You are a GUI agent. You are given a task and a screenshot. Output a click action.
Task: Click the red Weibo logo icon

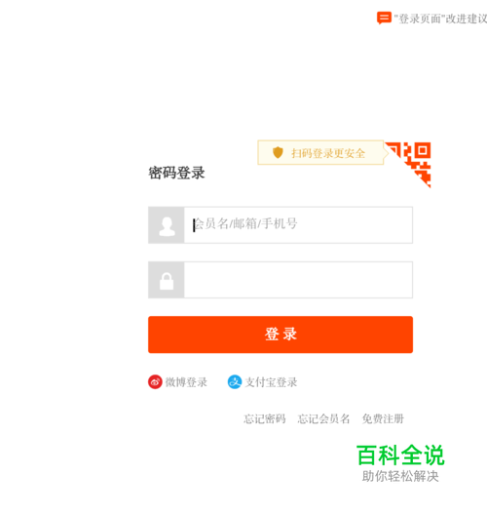tap(155, 382)
